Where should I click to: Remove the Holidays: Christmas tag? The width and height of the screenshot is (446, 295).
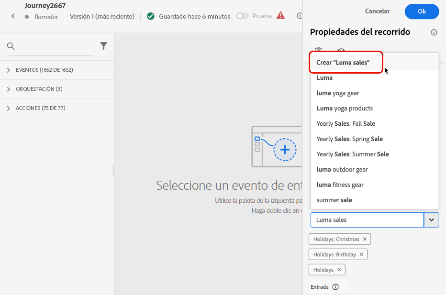(365, 239)
